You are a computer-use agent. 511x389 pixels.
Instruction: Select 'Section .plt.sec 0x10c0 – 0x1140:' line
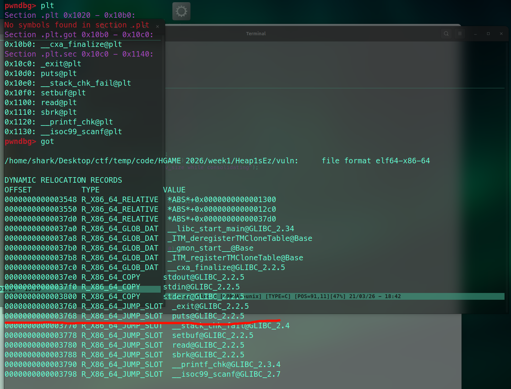click(x=79, y=54)
